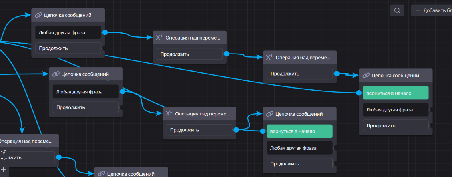Click the blue output dot of the topmost operation block's 'Продолжить'
This screenshot has width=452, height=177.
[226, 54]
